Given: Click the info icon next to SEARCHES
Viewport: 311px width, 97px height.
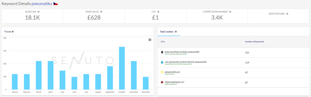Looking at the screenshot, I should tap(38, 12).
